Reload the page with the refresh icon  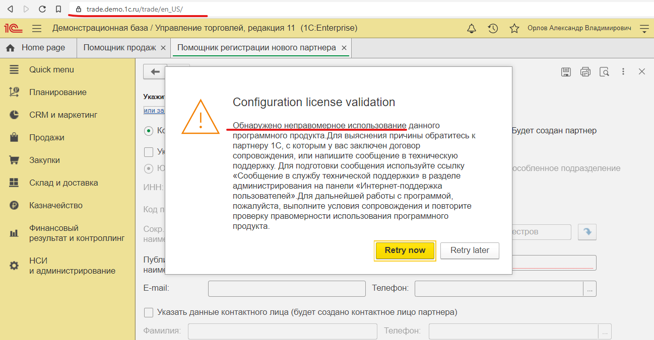(x=42, y=9)
